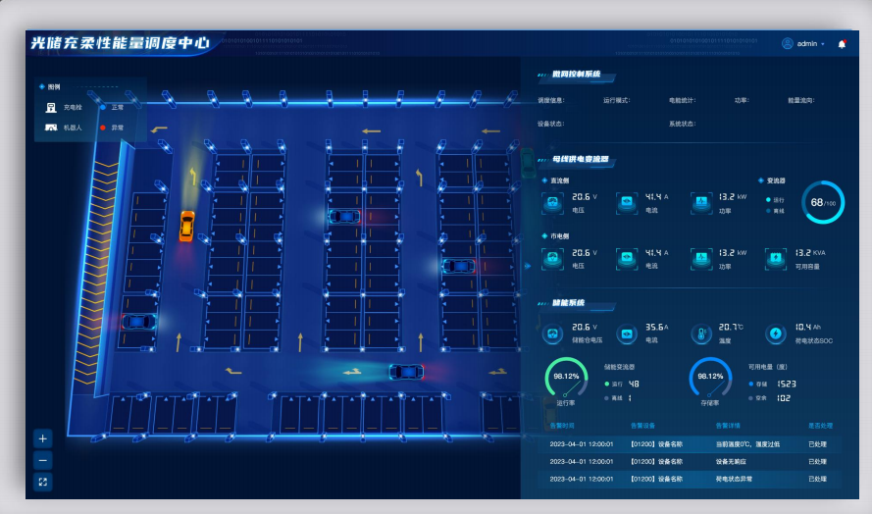Viewport: 872px width, 514px height.
Task: Click the 68/100 converter circular gauge
Action: (x=822, y=203)
